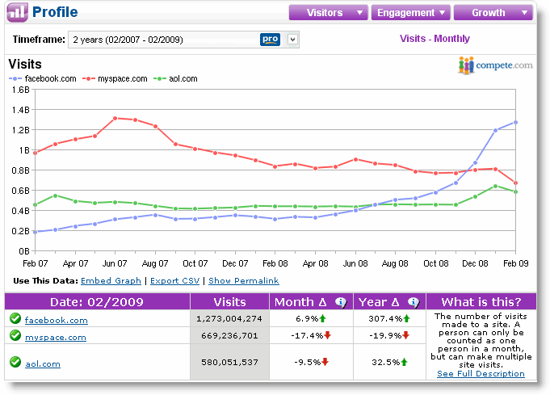The height and width of the screenshot is (395, 550).
Task: Click Show Permalink link
Action: pos(244,281)
